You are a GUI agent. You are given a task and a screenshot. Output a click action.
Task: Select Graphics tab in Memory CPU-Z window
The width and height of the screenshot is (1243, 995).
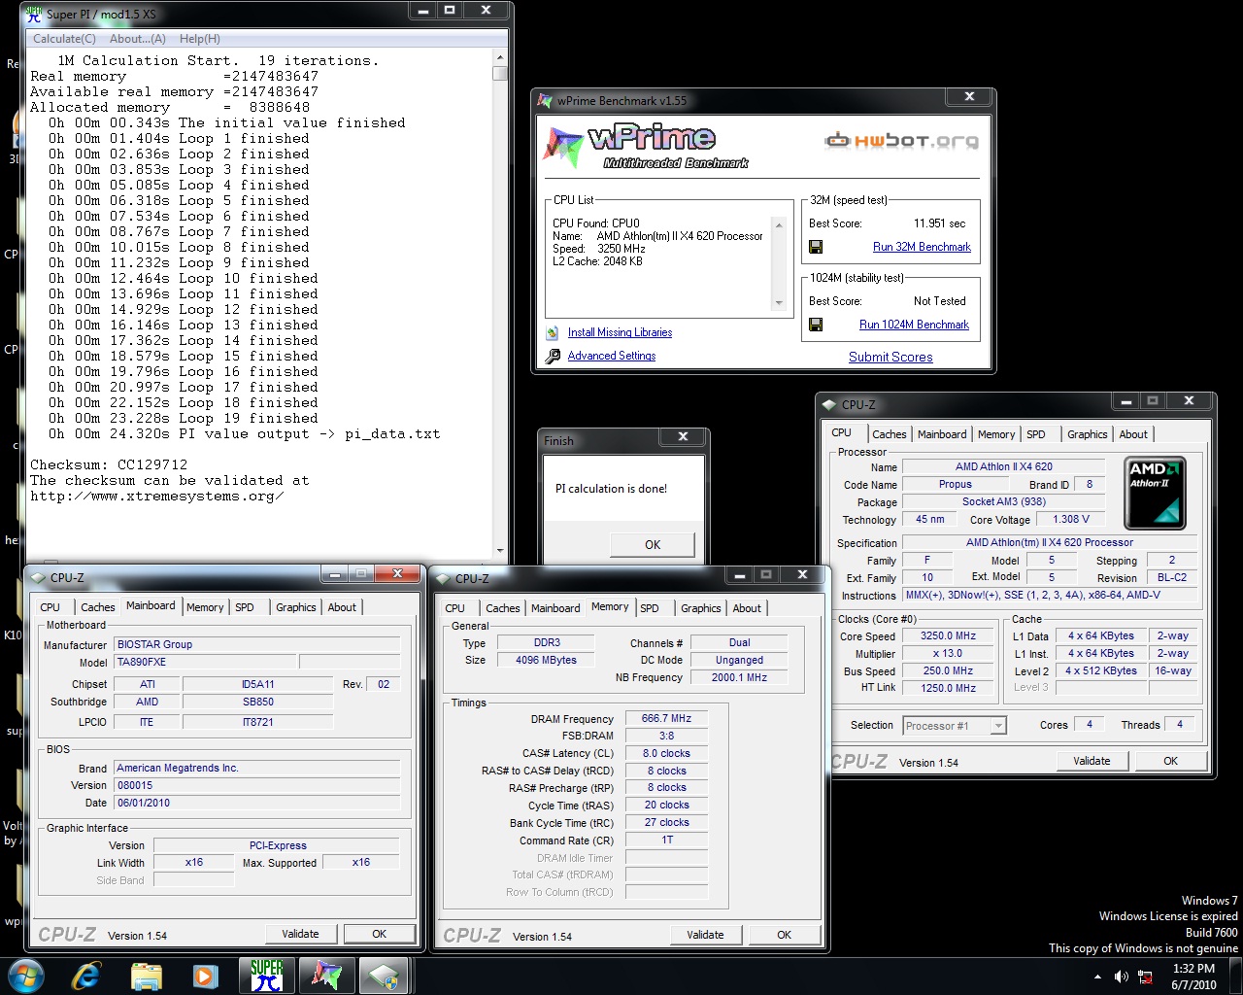[x=700, y=608]
